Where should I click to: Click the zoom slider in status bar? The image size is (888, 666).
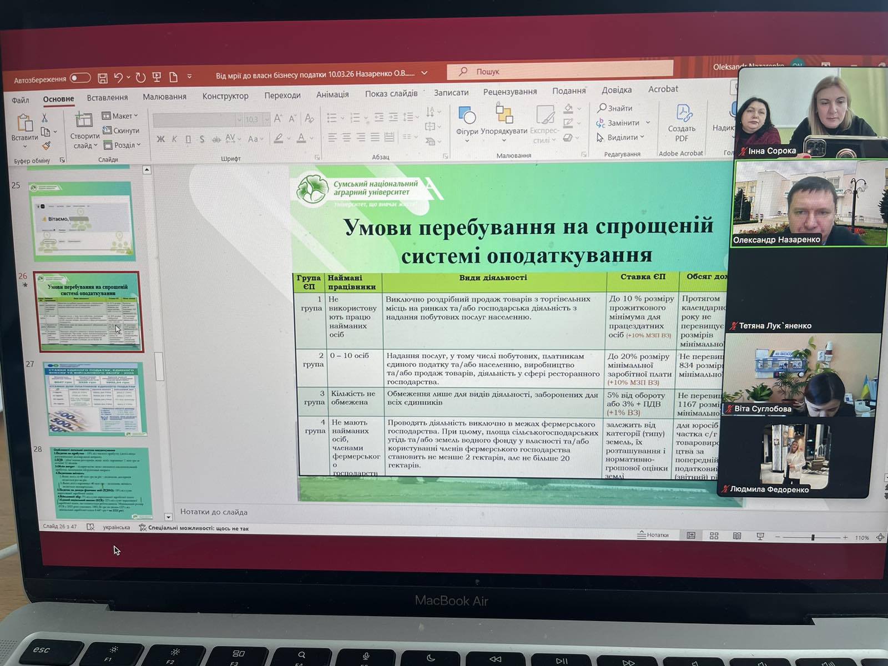[x=813, y=537]
